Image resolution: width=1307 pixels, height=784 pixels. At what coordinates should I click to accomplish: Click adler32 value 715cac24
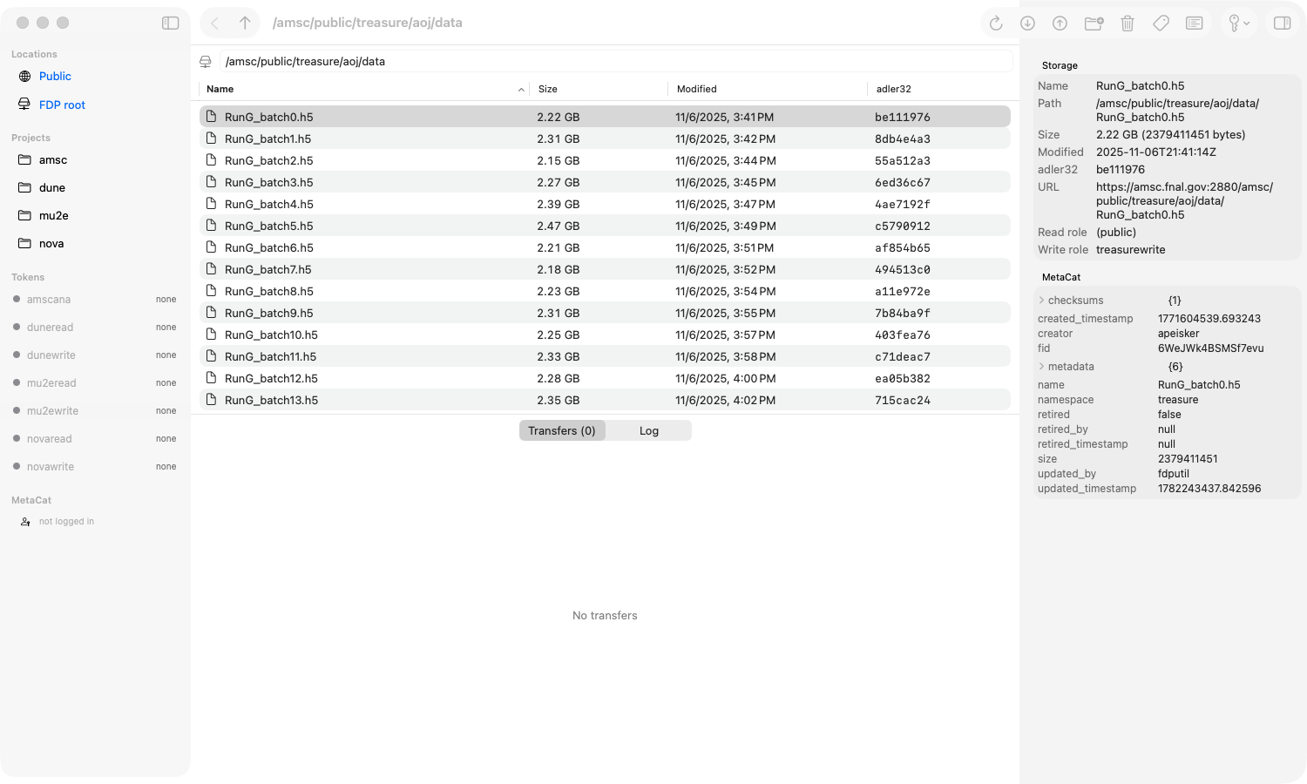(903, 401)
